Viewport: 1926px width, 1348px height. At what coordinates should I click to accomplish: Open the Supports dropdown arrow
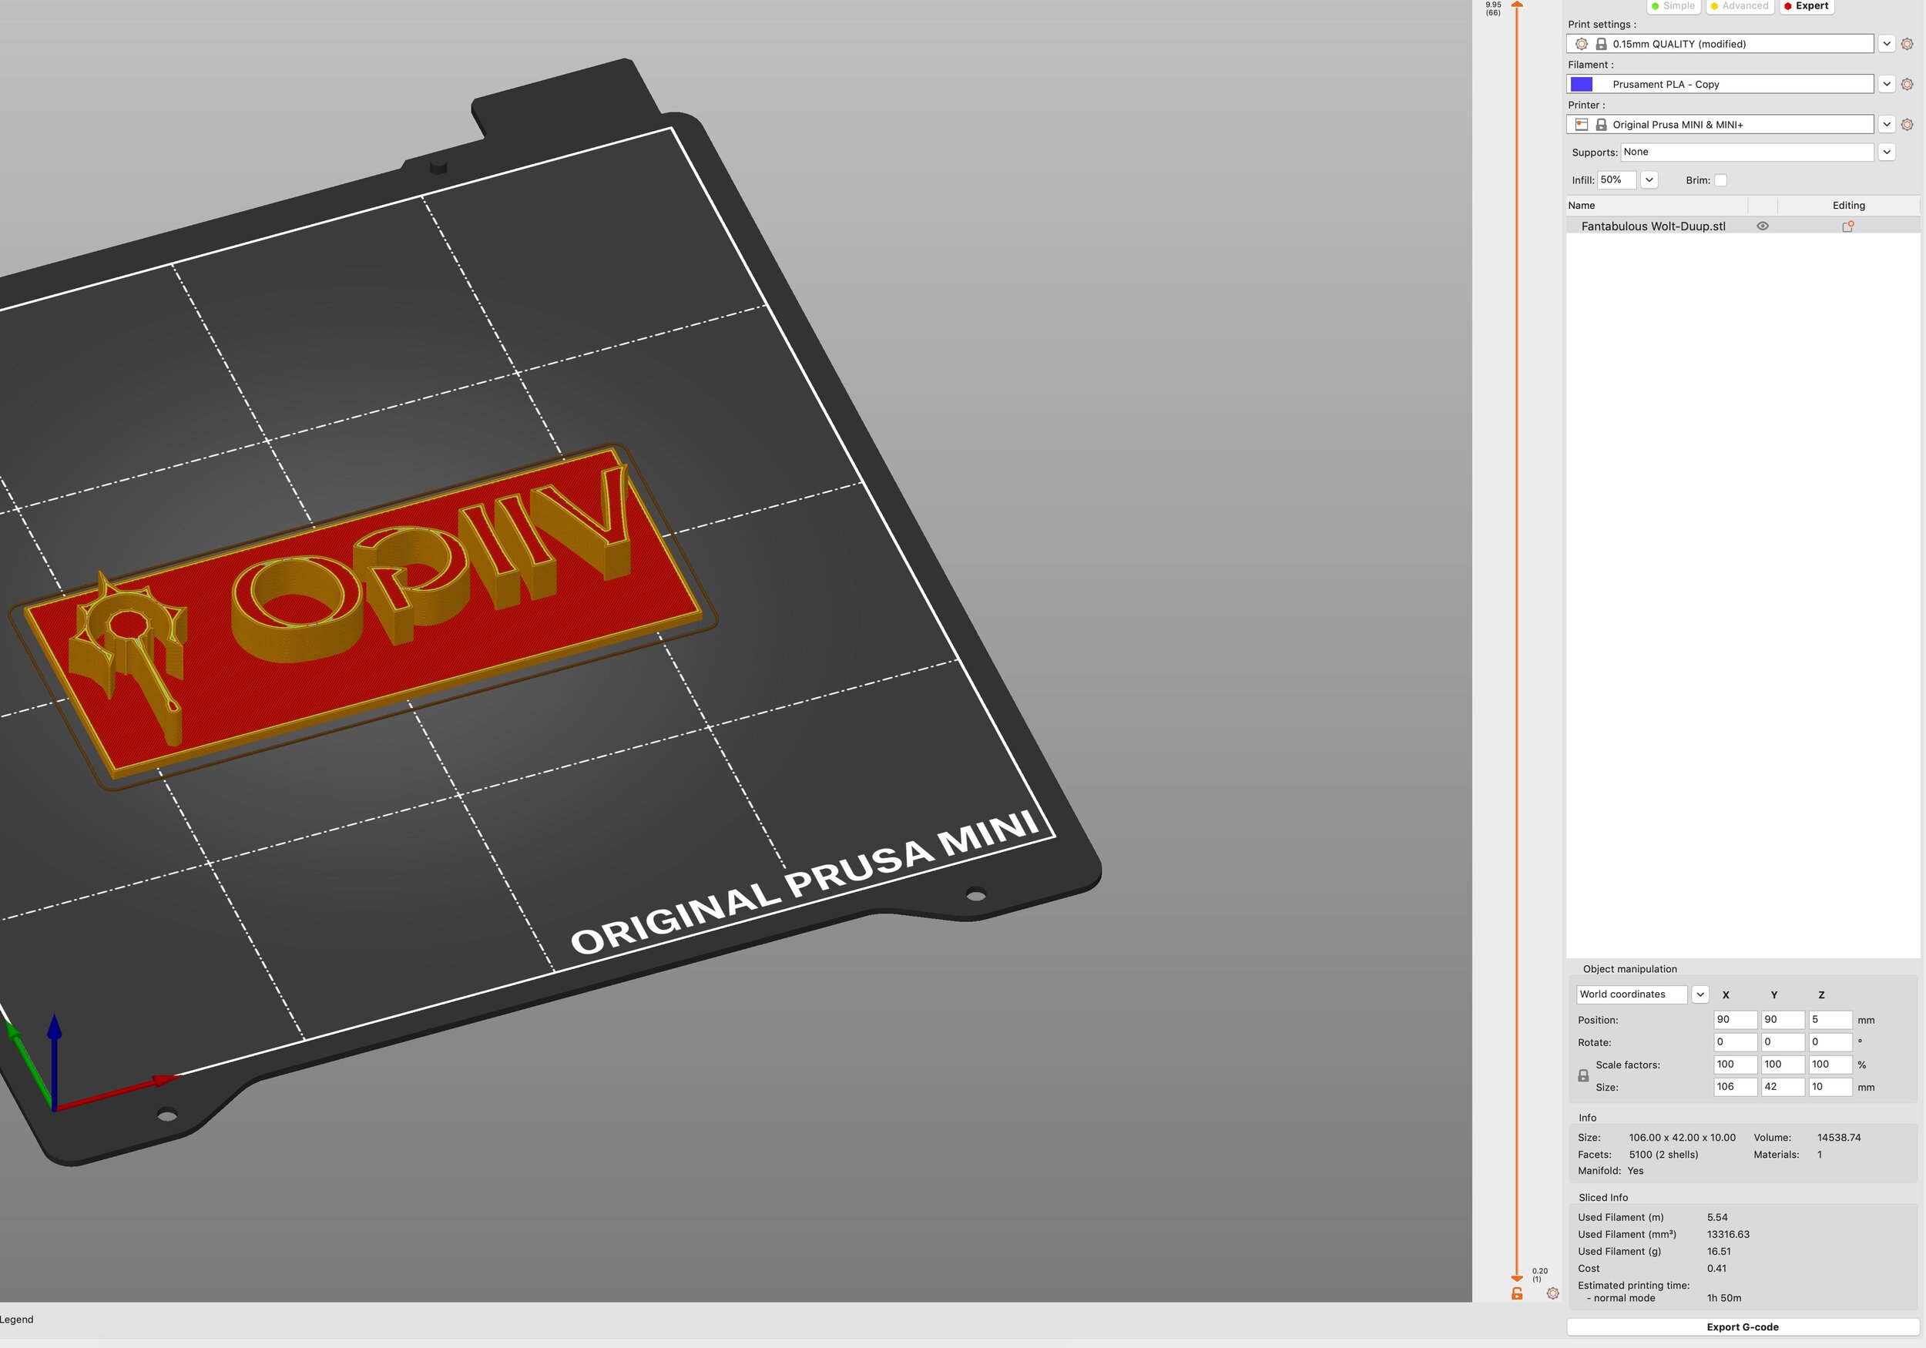[1887, 152]
